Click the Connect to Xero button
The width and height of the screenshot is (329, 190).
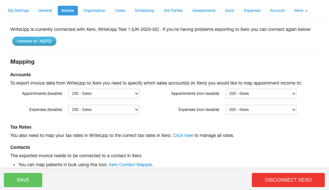click(34, 41)
